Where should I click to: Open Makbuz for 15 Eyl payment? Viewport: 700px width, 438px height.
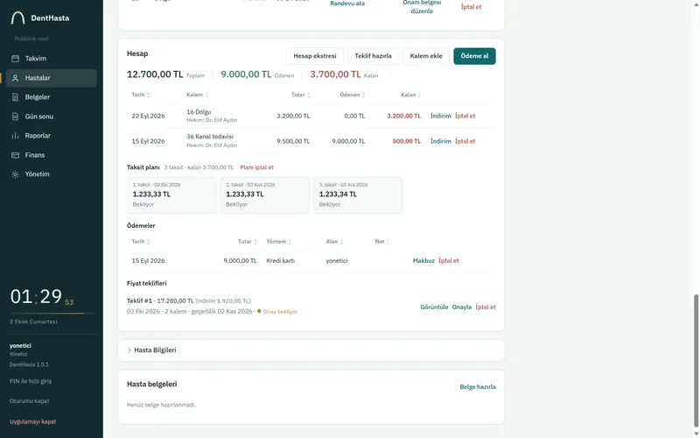[423, 260]
